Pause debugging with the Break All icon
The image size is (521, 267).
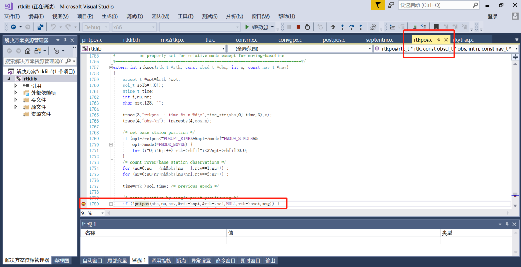(289, 27)
